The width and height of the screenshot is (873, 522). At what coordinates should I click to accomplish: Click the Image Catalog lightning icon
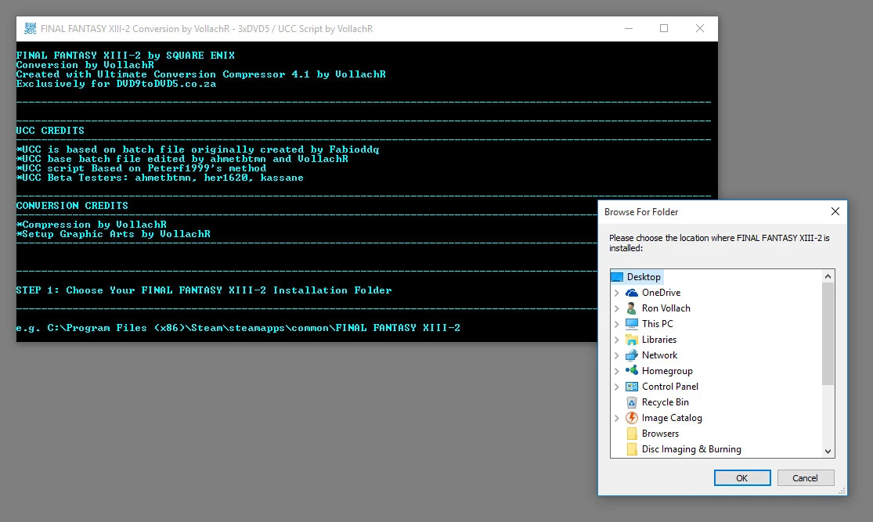[x=631, y=417]
